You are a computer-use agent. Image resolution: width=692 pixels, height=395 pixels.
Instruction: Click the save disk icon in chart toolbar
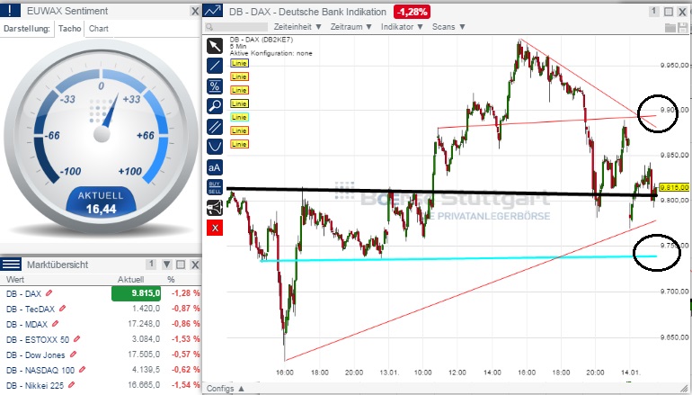tap(683, 27)
